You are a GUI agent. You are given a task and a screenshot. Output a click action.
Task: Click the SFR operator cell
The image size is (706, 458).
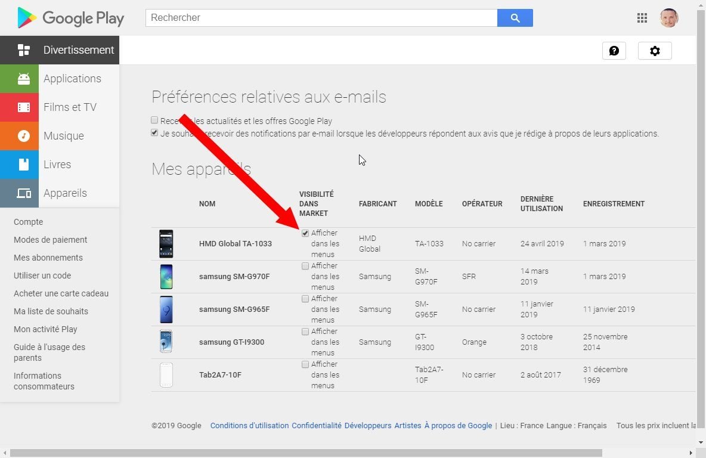point(469,277)
